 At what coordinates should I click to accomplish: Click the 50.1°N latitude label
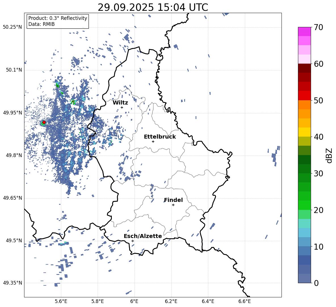pos(14,70)
